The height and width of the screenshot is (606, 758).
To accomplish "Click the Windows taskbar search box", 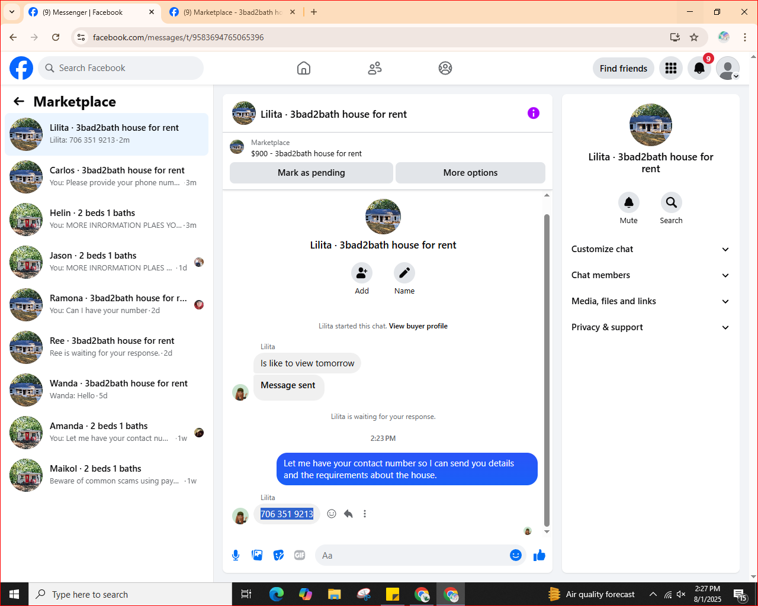I will [x=130, y=594].
